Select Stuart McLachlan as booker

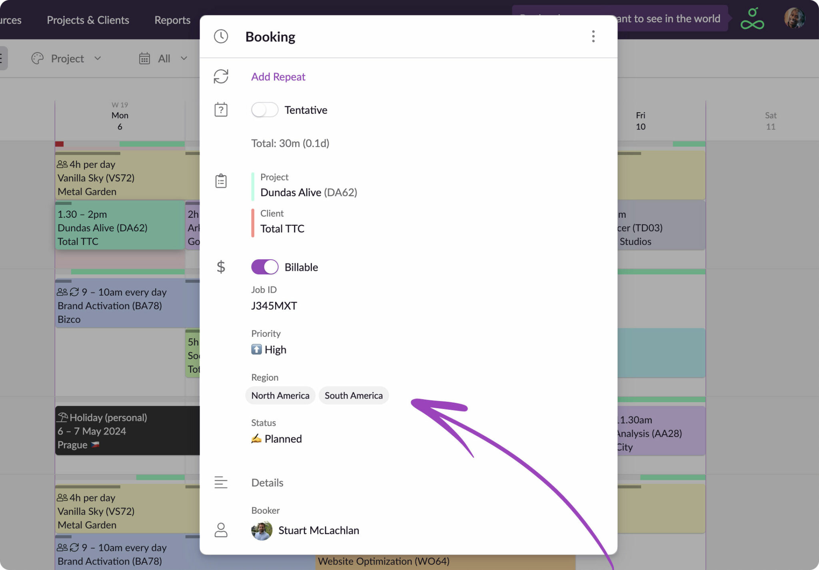[x=318, y=530]
